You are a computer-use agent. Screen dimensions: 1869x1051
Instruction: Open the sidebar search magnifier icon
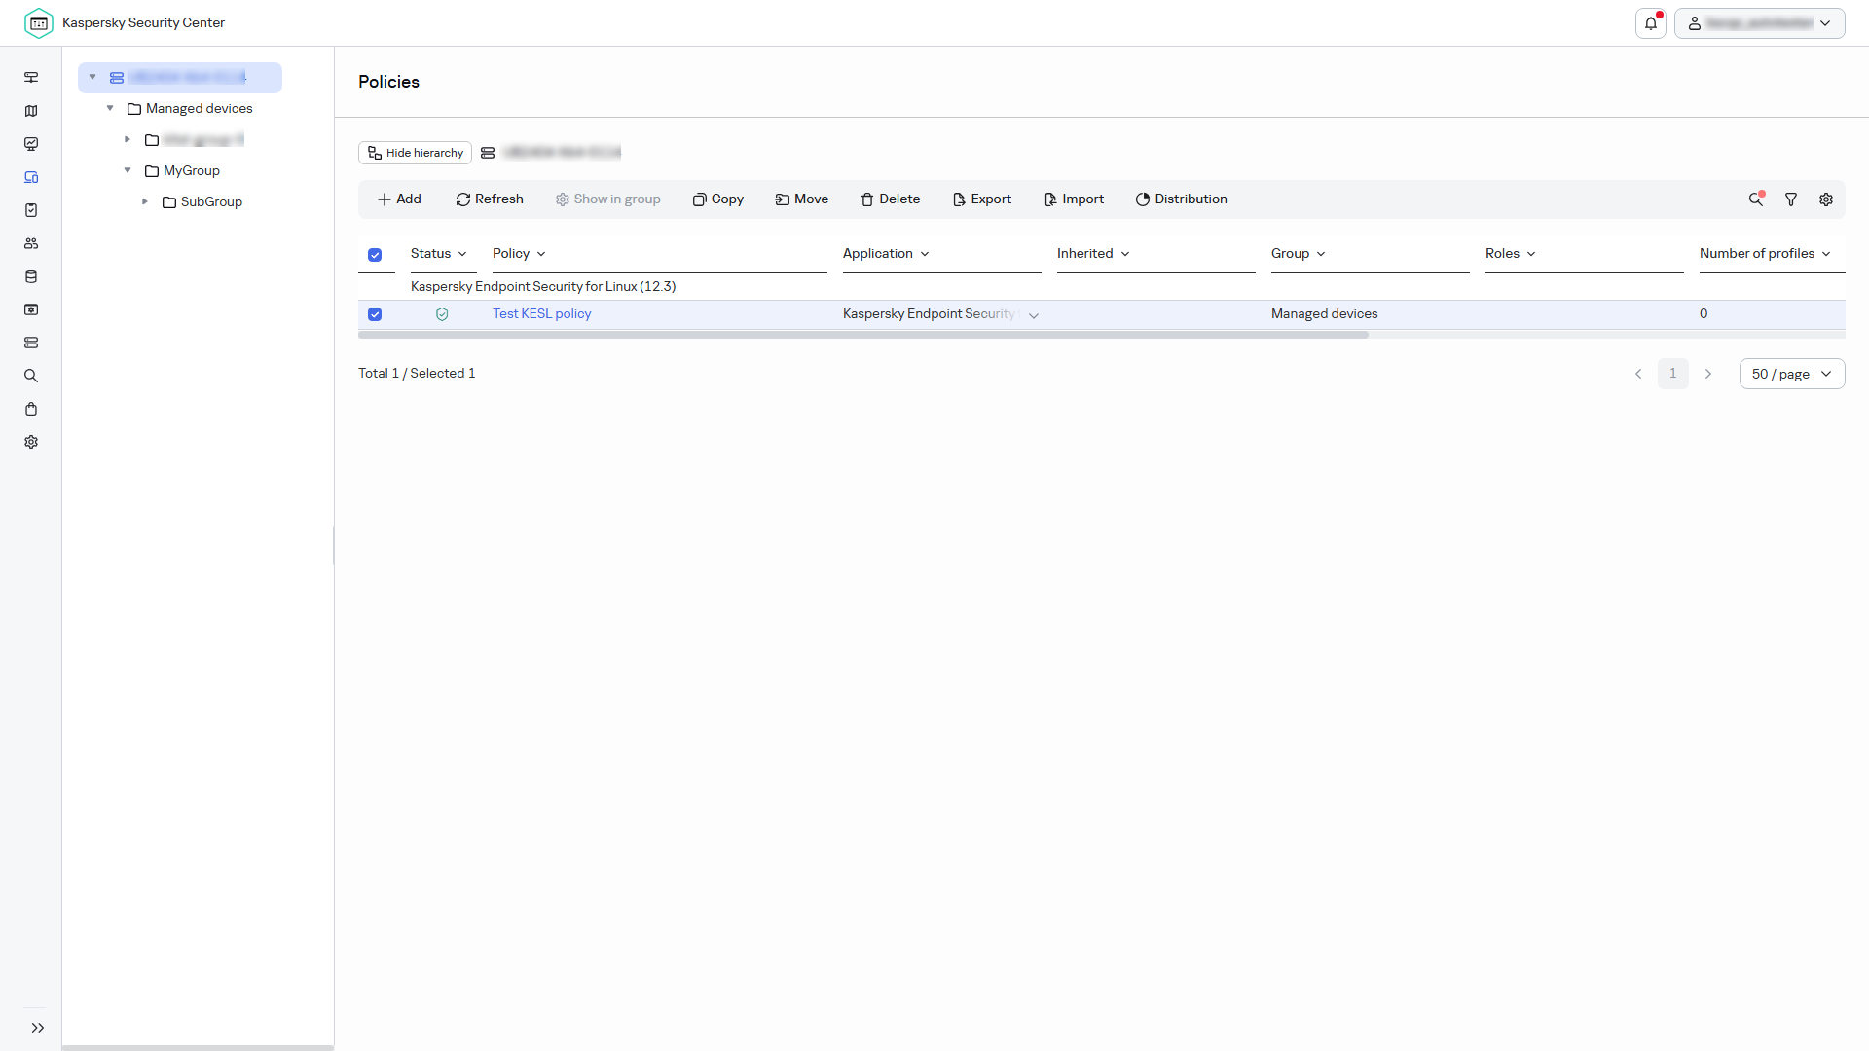pos(31,376)
